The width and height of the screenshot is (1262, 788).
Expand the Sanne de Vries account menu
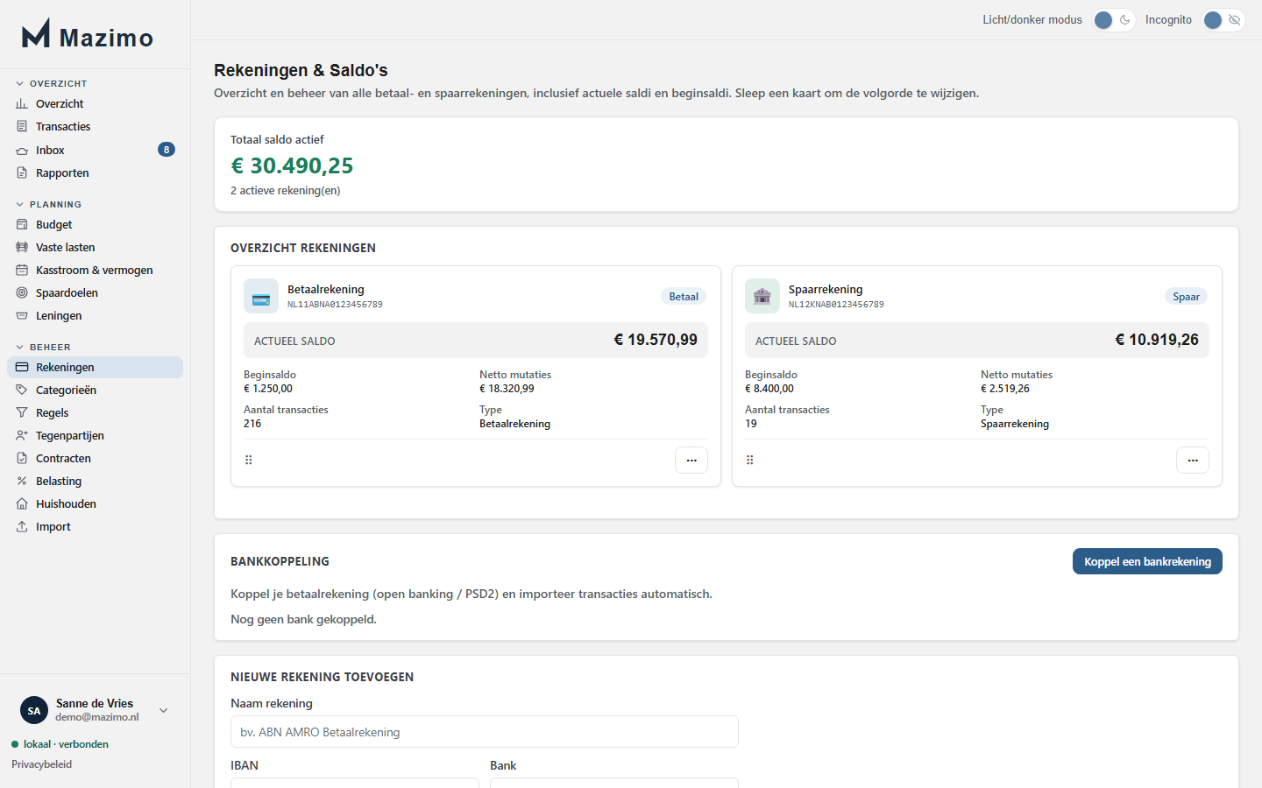pos(163,710)
